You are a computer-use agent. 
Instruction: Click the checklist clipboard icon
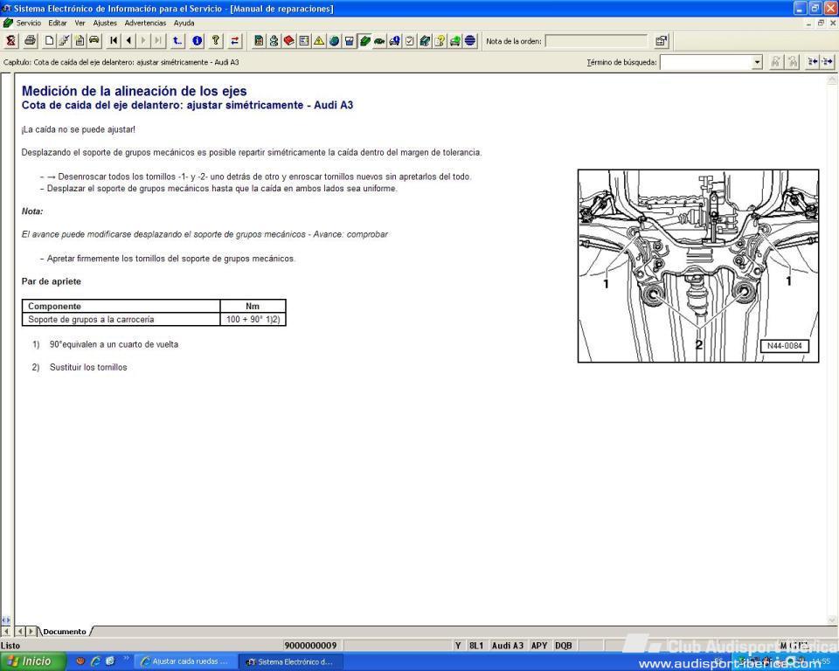(410, 41)
